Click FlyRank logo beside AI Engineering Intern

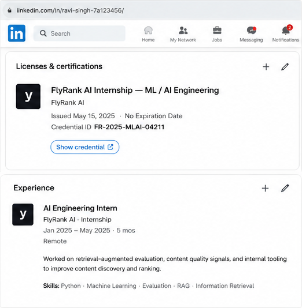(23, 215)
